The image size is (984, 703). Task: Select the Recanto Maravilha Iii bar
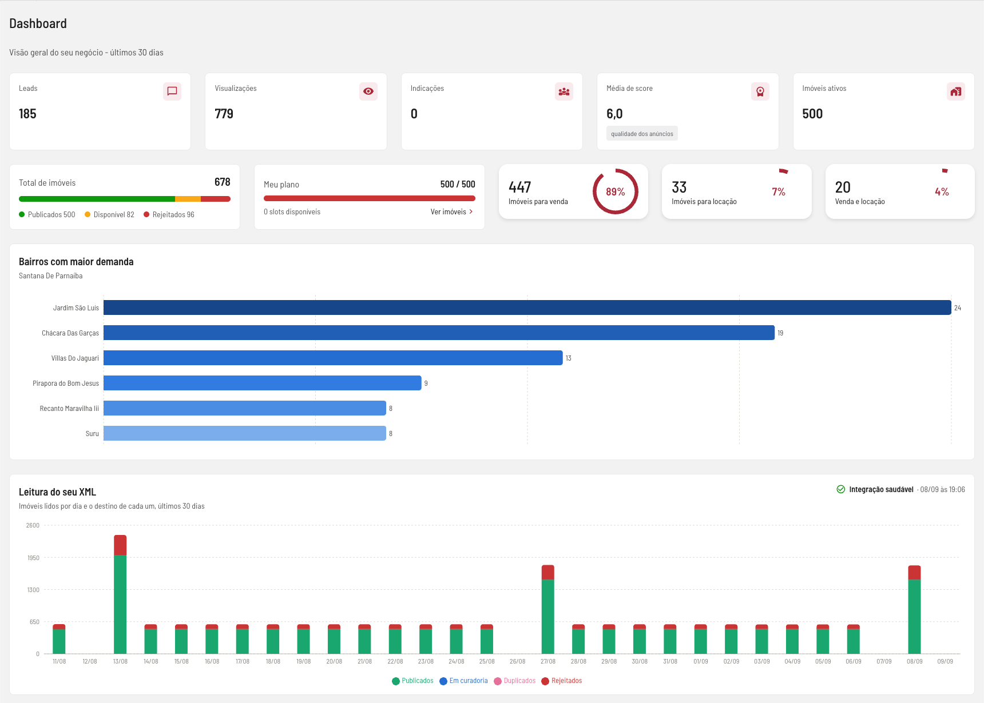pyautogui.click(x=245, y=408)
